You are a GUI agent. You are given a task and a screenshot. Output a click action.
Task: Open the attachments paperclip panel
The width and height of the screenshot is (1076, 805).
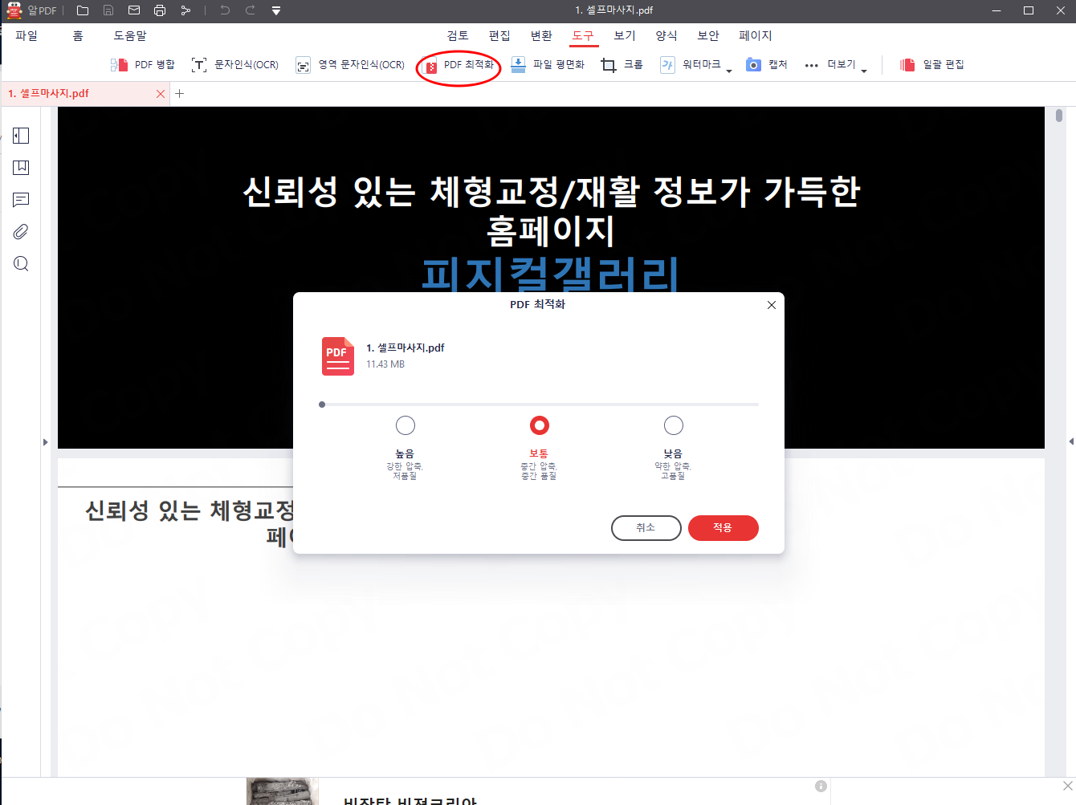tap(21, 232)
